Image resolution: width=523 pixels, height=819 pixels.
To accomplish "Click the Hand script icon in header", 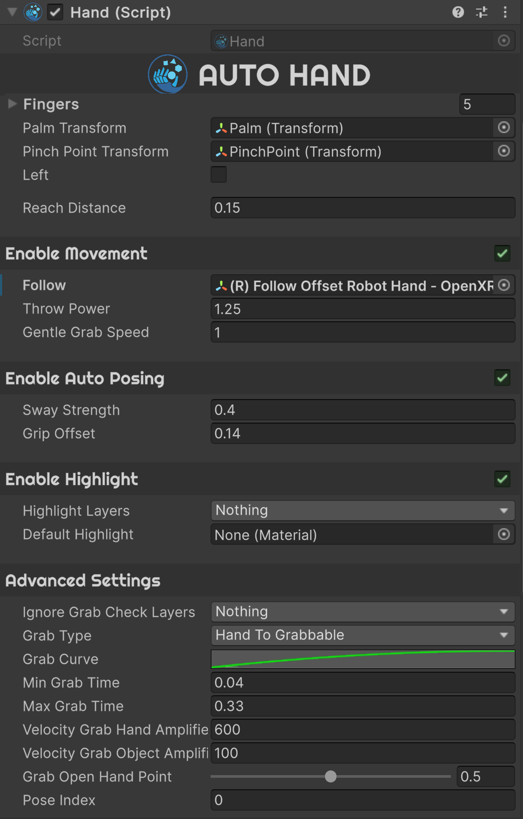I will pos(33,12).
